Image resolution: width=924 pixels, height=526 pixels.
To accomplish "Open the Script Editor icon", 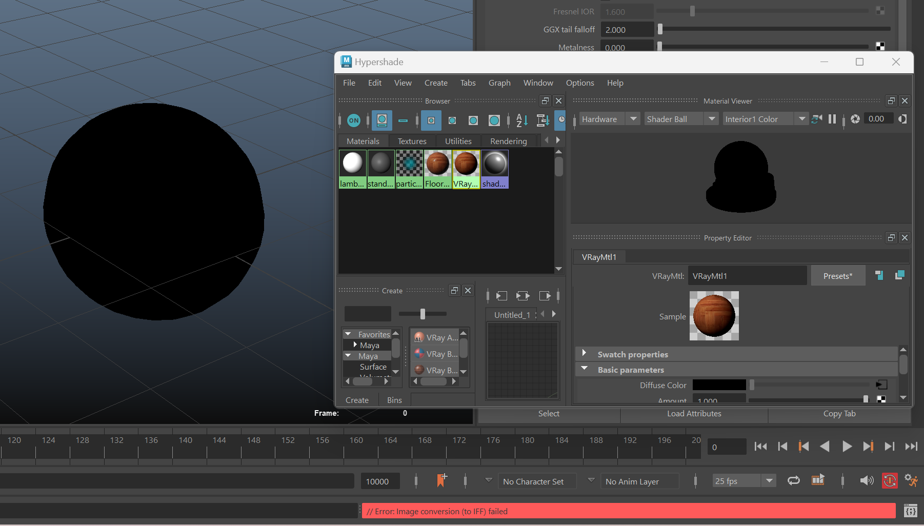I will 911,511.
